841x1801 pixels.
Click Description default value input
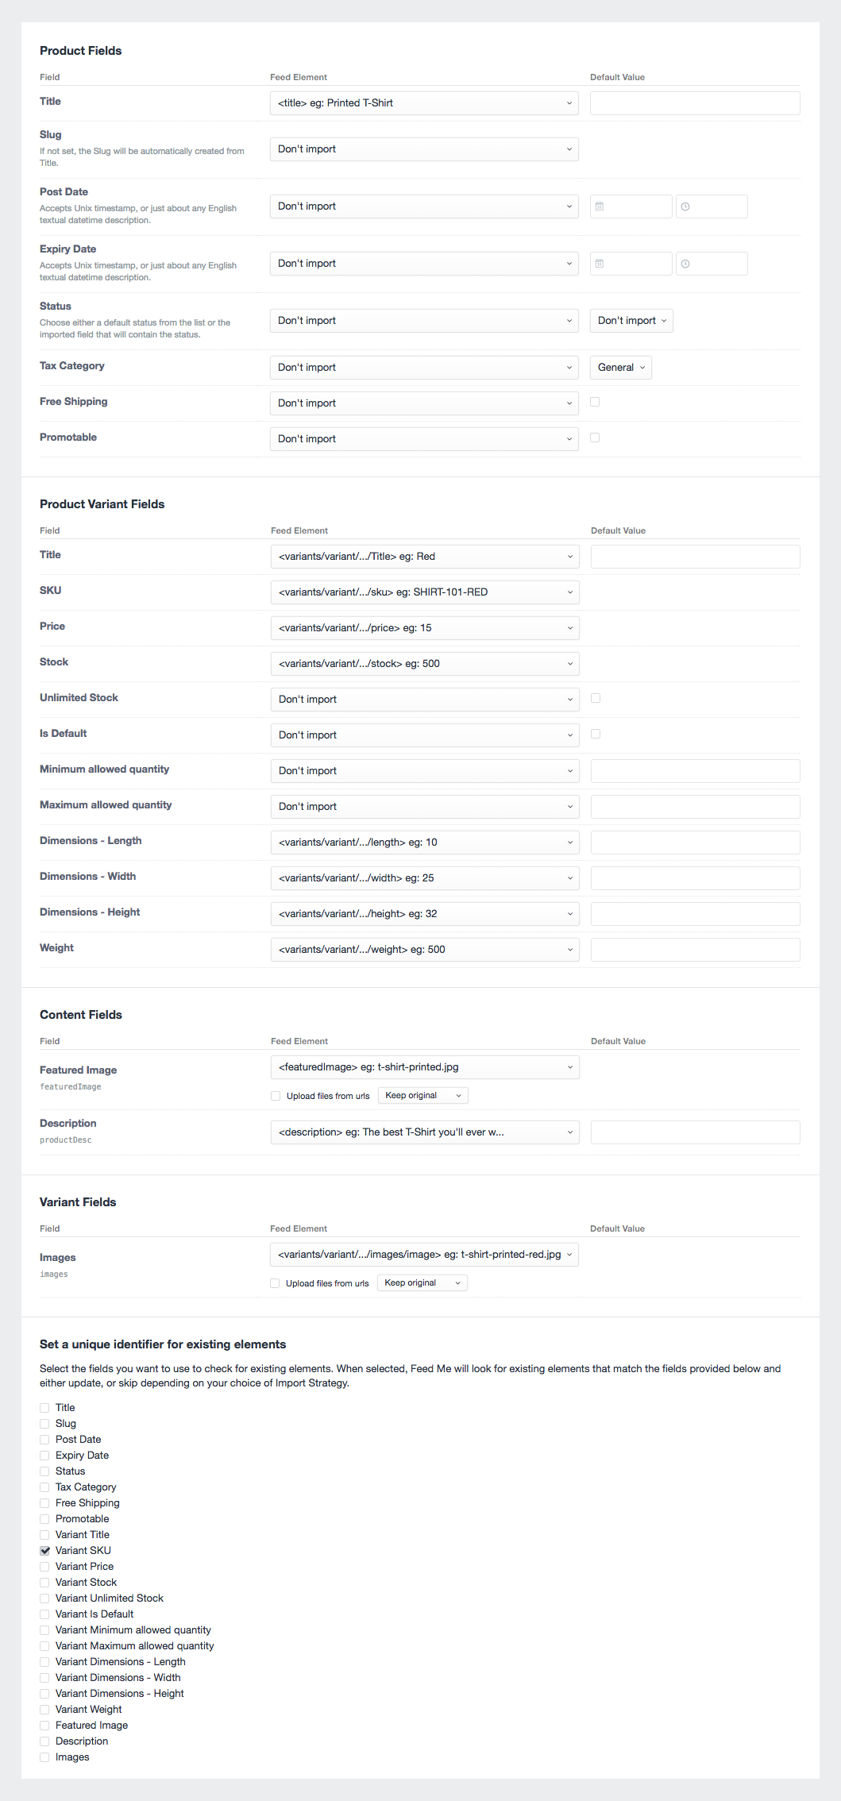696,1132
